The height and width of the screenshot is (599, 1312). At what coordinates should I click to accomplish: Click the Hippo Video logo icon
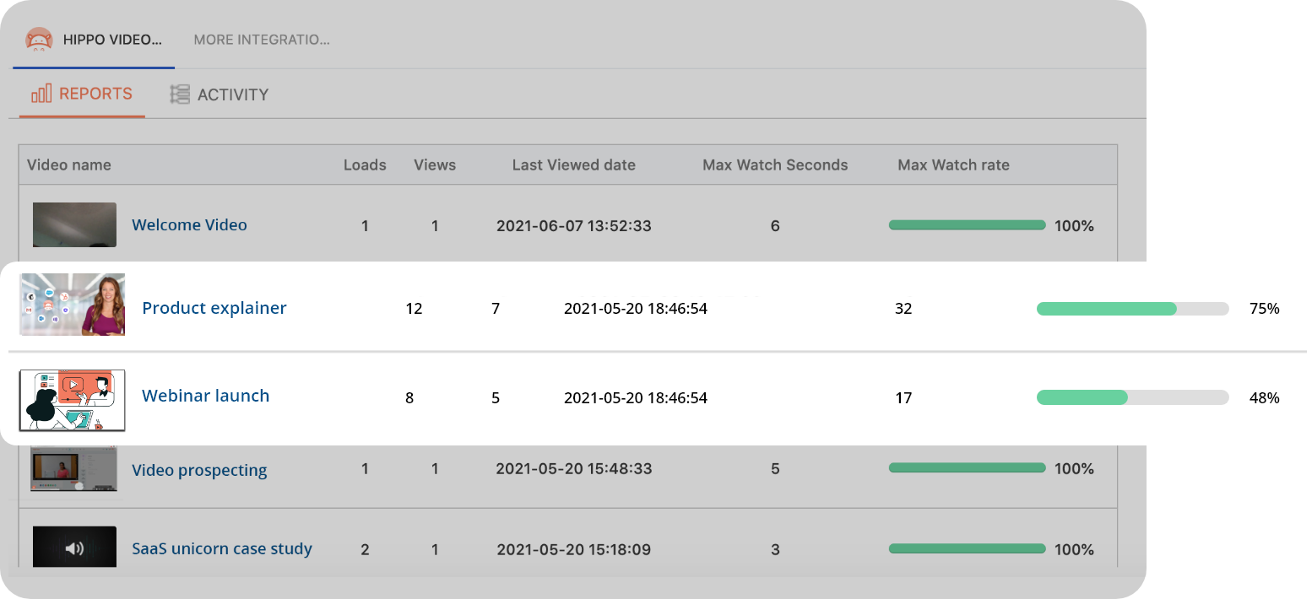[39, 40]
